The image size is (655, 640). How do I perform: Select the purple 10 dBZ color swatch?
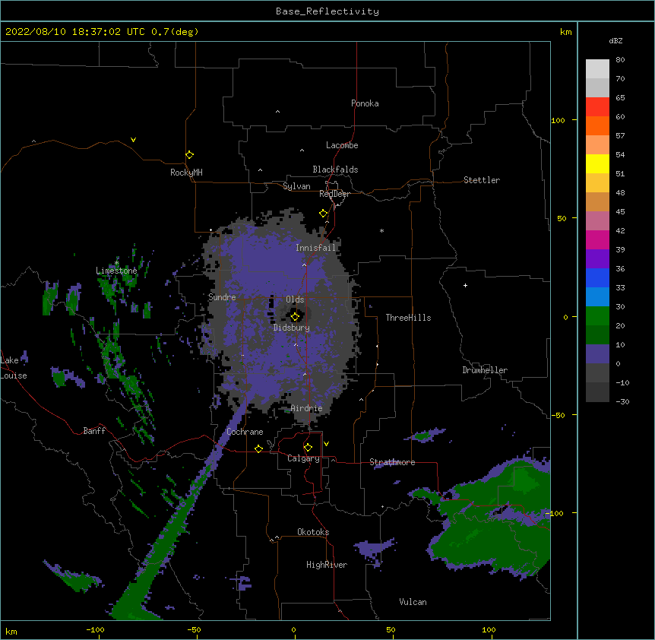(597, 354)
